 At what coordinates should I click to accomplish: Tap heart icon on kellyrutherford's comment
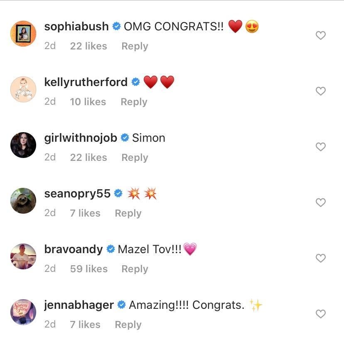(320, 91)
